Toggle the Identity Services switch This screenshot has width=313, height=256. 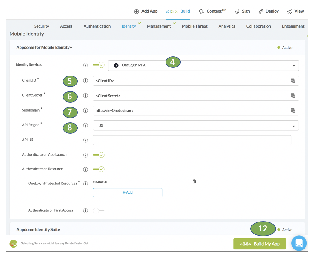(99, 65)
